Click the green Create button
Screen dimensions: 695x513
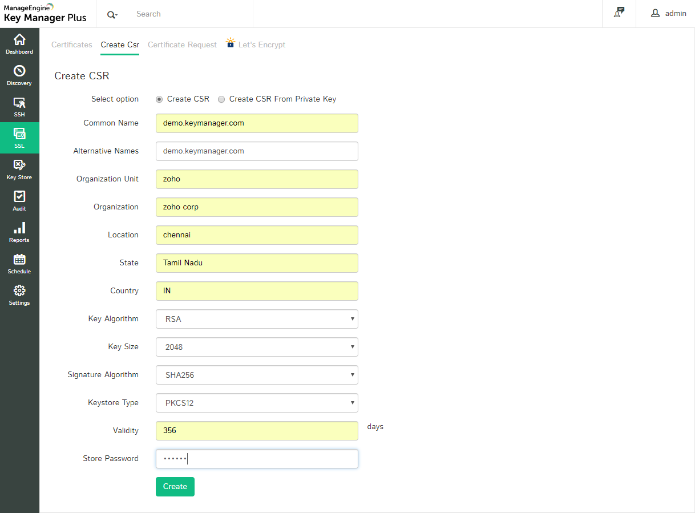point(175,487)
